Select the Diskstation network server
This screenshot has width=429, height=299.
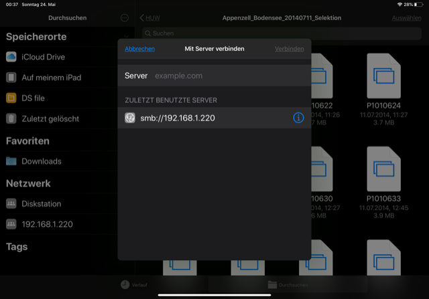41,204
